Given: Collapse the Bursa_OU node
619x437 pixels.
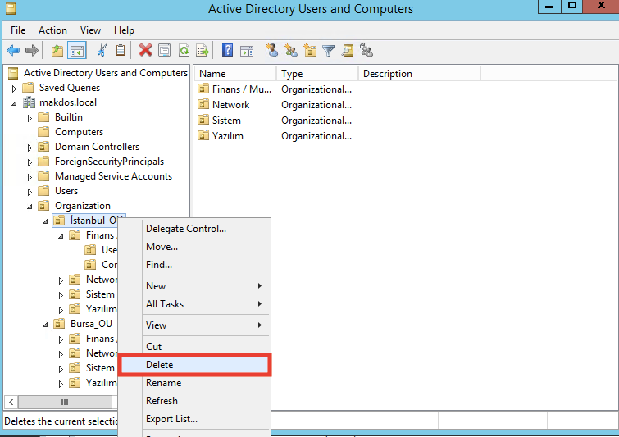Looking at the screenshot, I should point(45,325).
